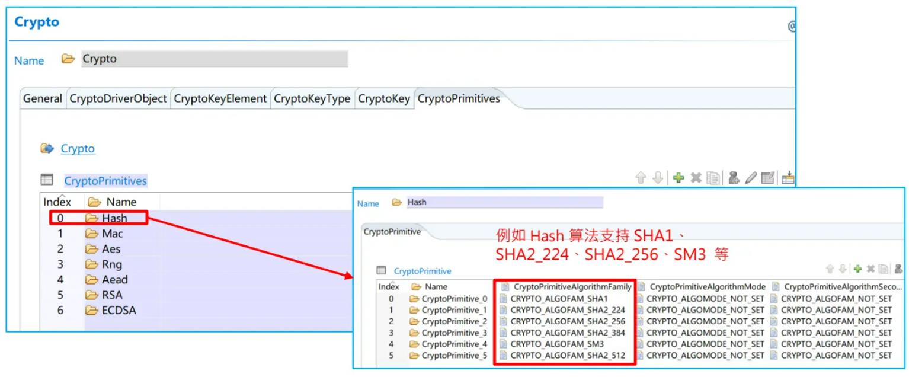The width and height of the screenshot is (909, 377).
Task: Click the copy icon in CryptoPrimitives toolbar
Action: point(713,178)
